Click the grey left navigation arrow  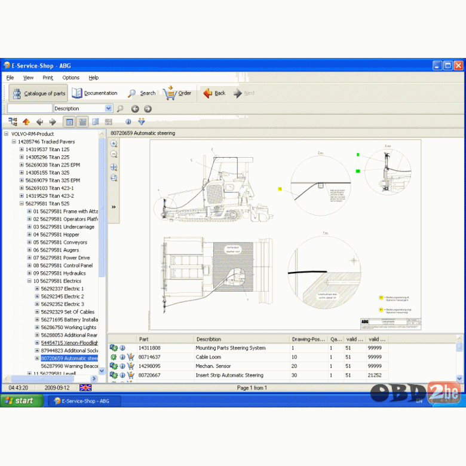pos(39,121)
